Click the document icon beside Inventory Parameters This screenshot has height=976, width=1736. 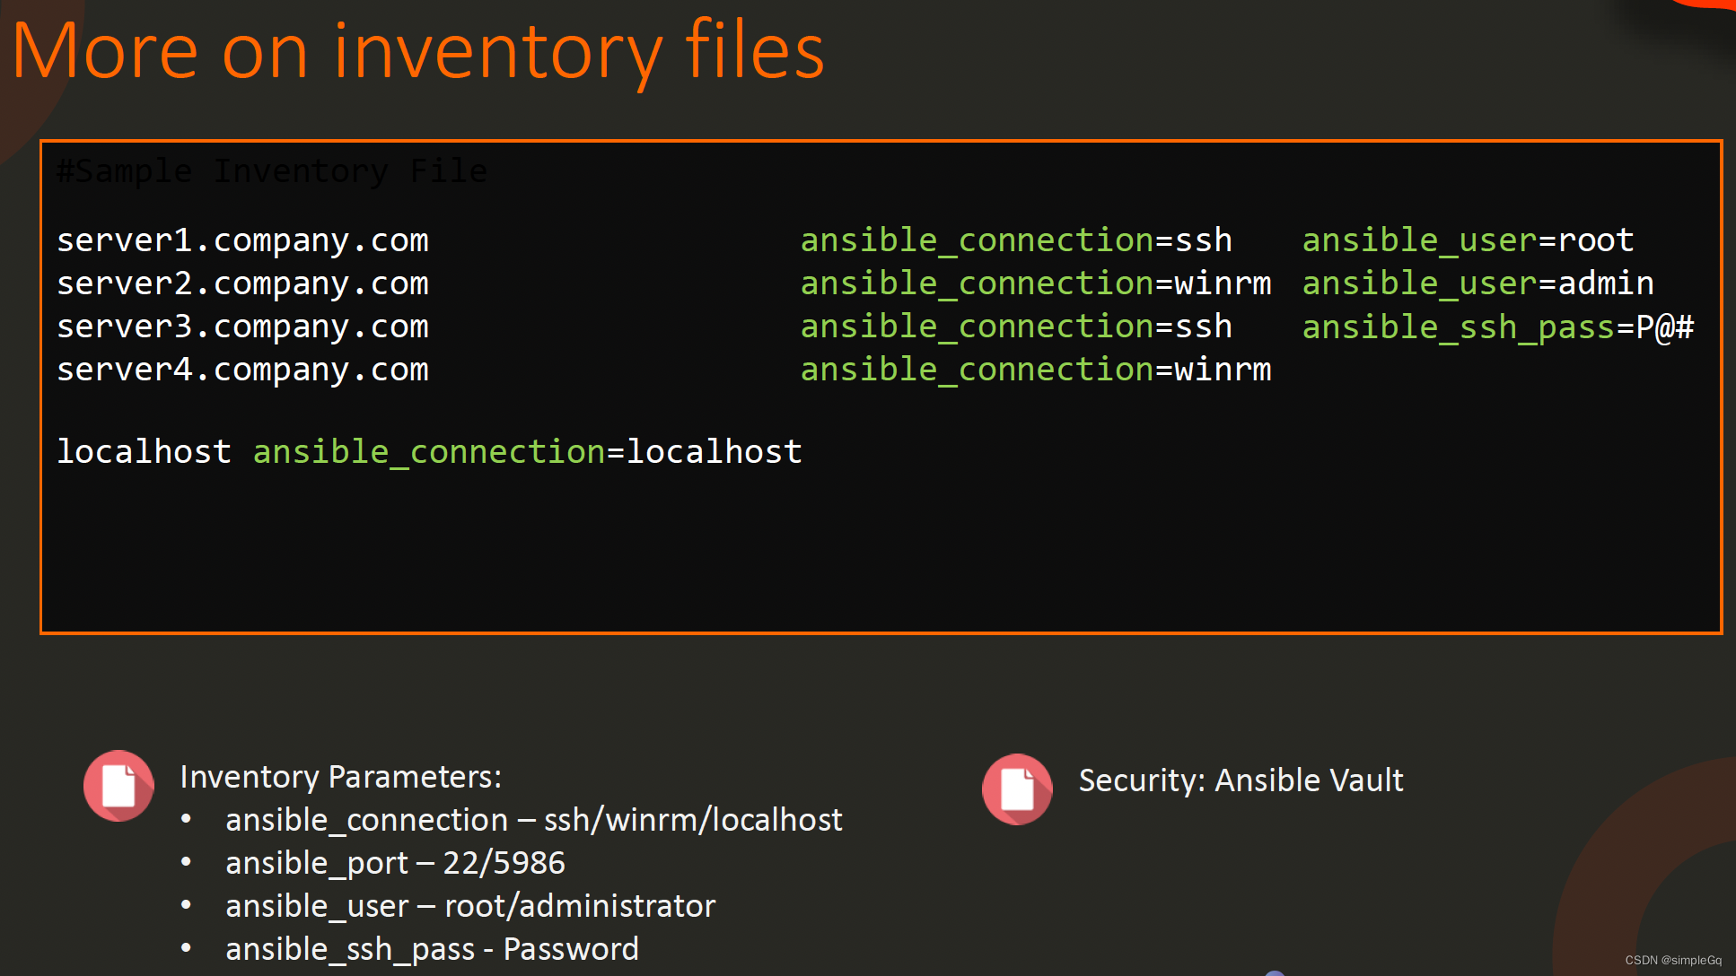click(x=118, y=786)
